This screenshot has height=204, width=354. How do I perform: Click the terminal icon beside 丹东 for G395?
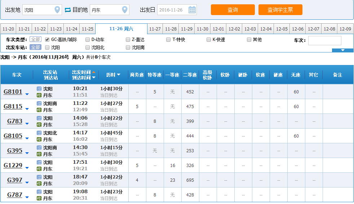click(39, 154)
